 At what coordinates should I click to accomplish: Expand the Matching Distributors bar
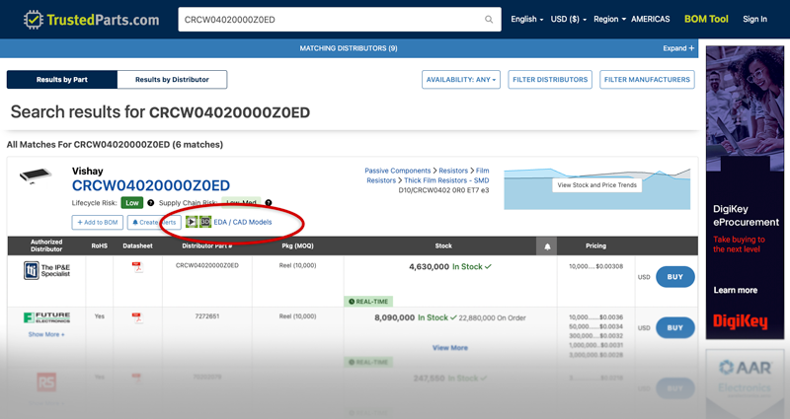click(678, 48)
